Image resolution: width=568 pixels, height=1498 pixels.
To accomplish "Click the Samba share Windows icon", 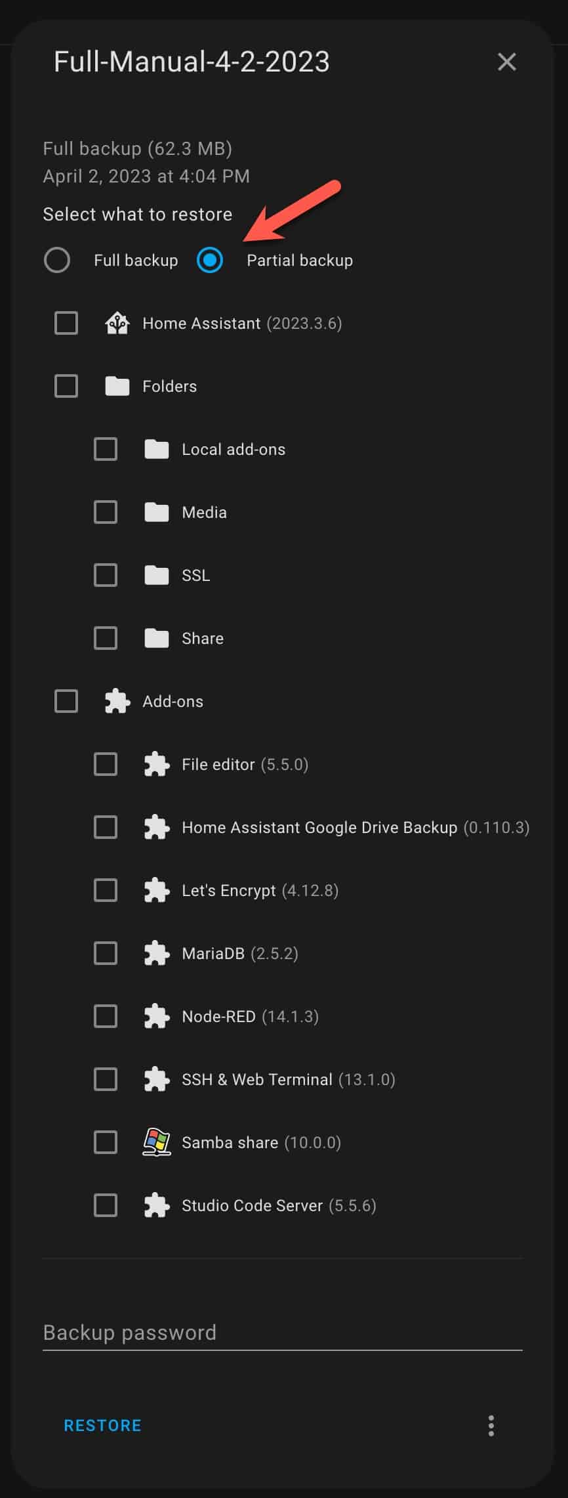I will pos(157,1142).
